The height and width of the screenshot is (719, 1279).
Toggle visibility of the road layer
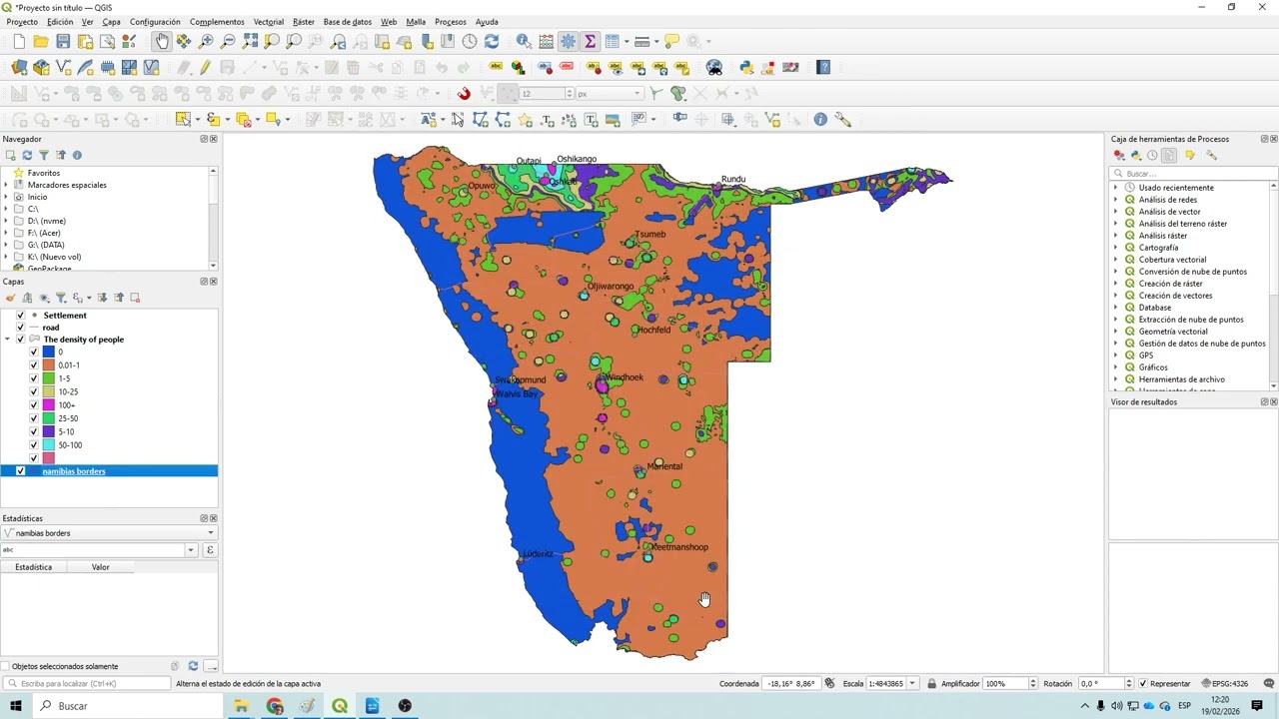pos(21,328)
